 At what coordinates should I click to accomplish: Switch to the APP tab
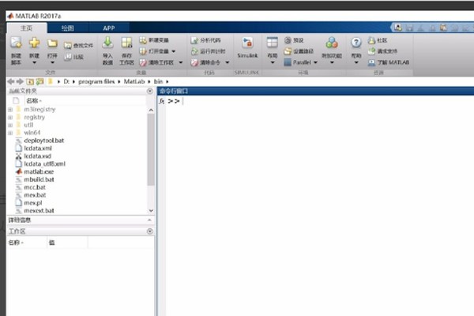tap(109, 28)
